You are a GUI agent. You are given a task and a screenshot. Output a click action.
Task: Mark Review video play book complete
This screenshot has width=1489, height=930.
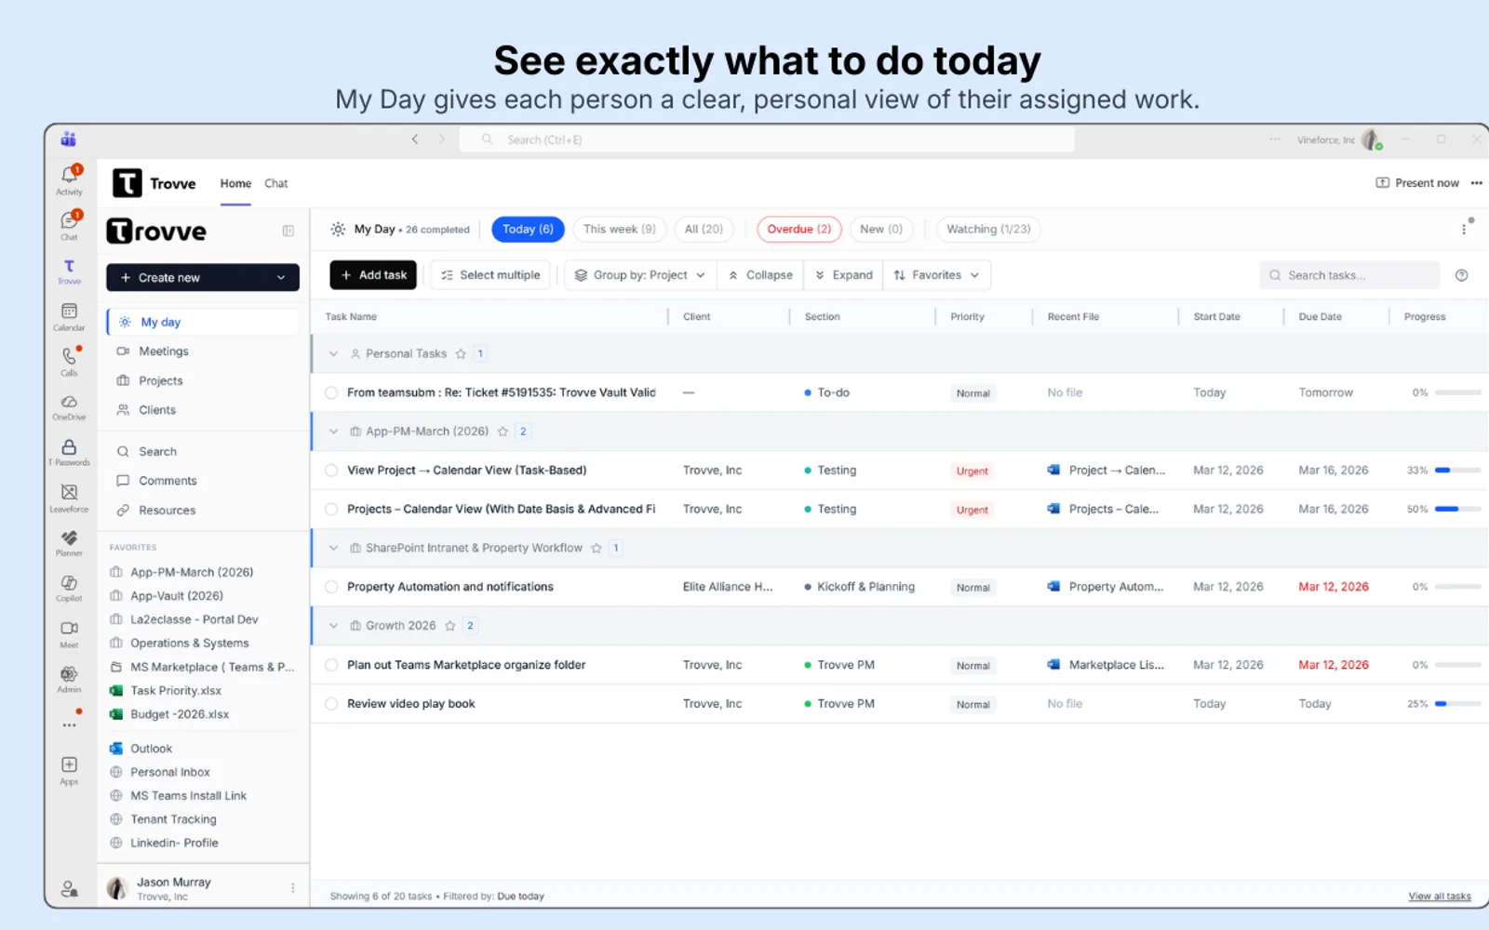(331, 704)
